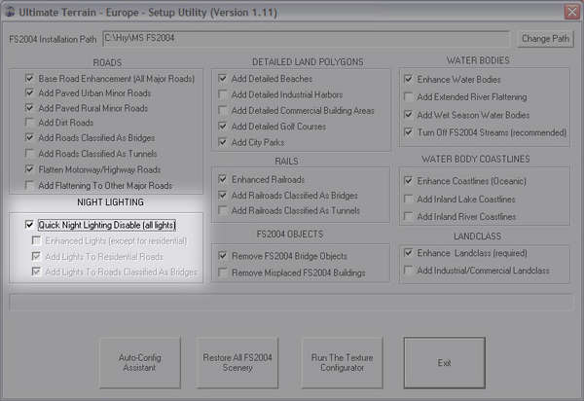Screen dimensions: 584x401
Task: Enable Add Detailed Industrial Harbors
Action: [x=223, y=94]
